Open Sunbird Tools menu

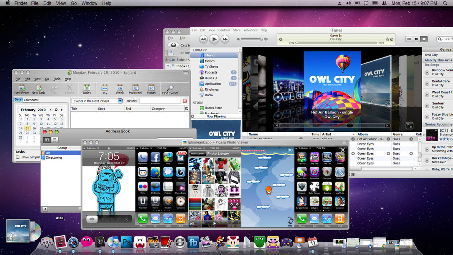[x=57, y=79]
